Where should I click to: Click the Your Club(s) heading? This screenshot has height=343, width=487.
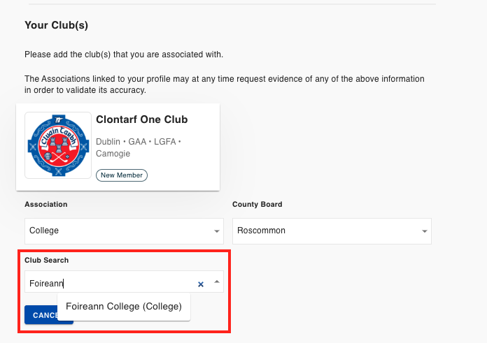[x=56, y=25]
